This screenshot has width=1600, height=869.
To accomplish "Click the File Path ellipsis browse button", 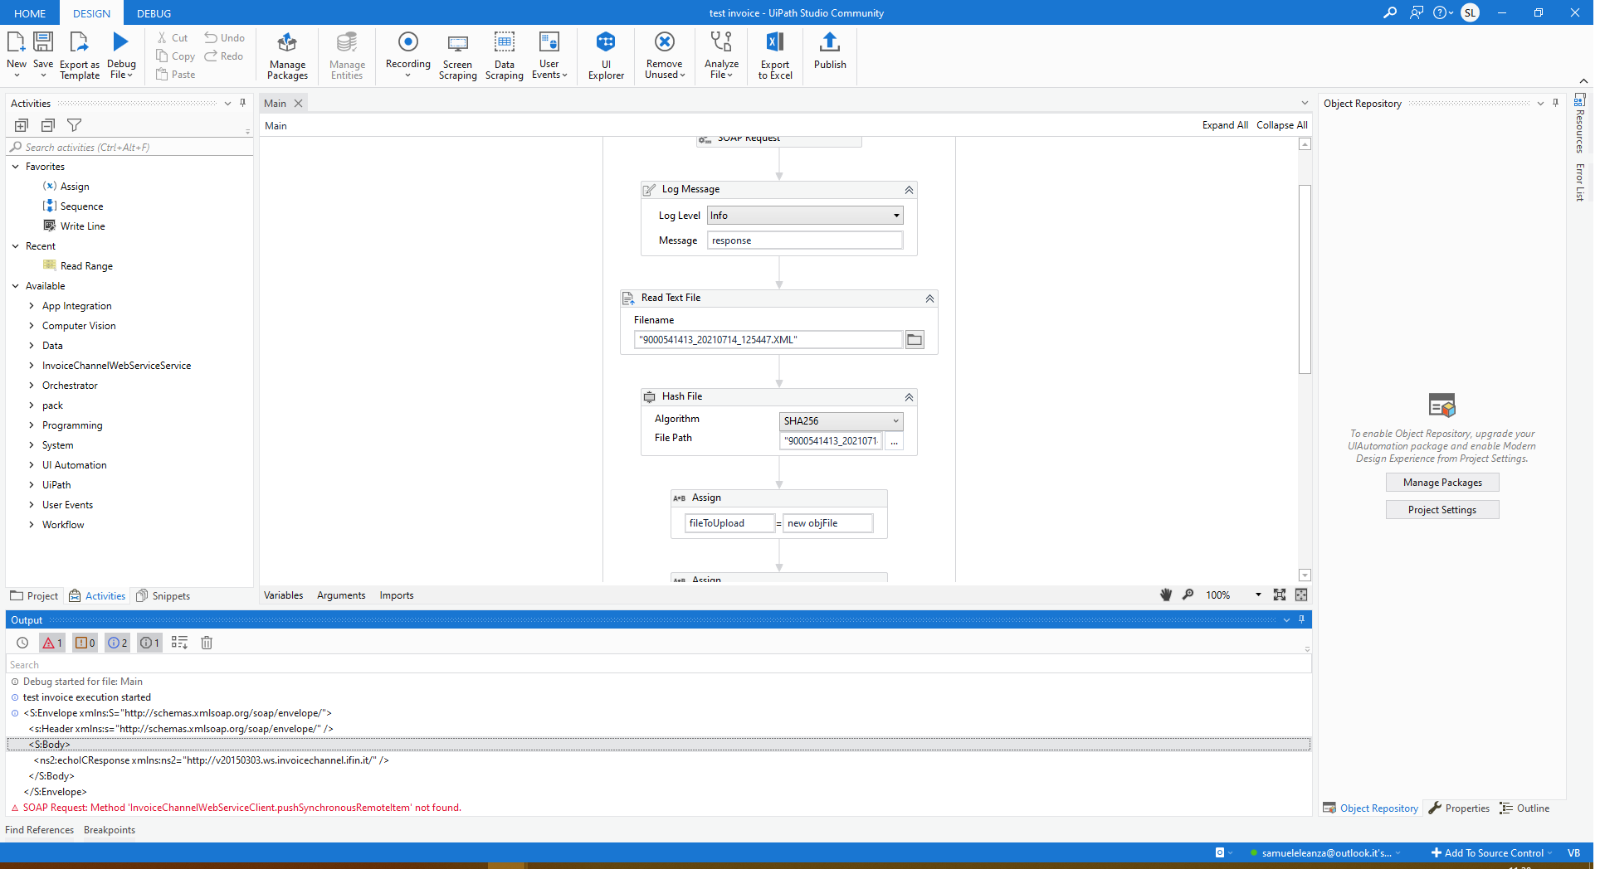I will point(894,441).
